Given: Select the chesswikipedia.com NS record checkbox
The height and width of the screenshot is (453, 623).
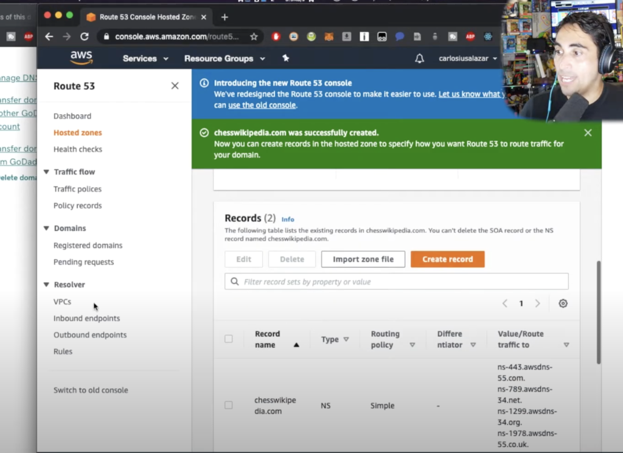Looking at the screenshot, I should (x=229, y=405).
